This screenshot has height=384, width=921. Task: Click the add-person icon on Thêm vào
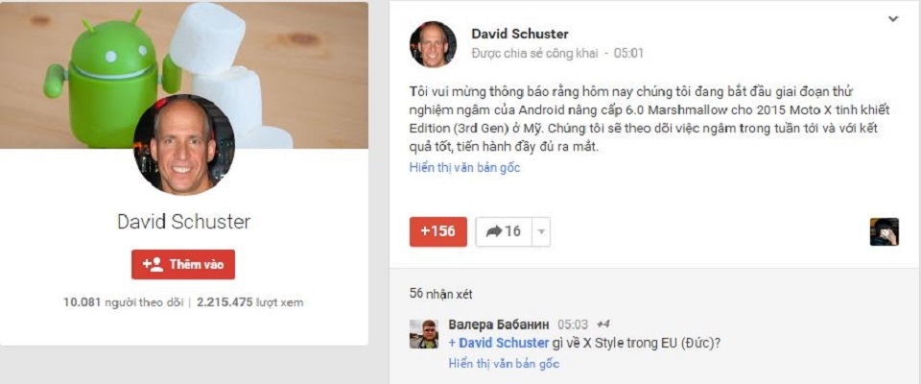[x=152, y=264]
